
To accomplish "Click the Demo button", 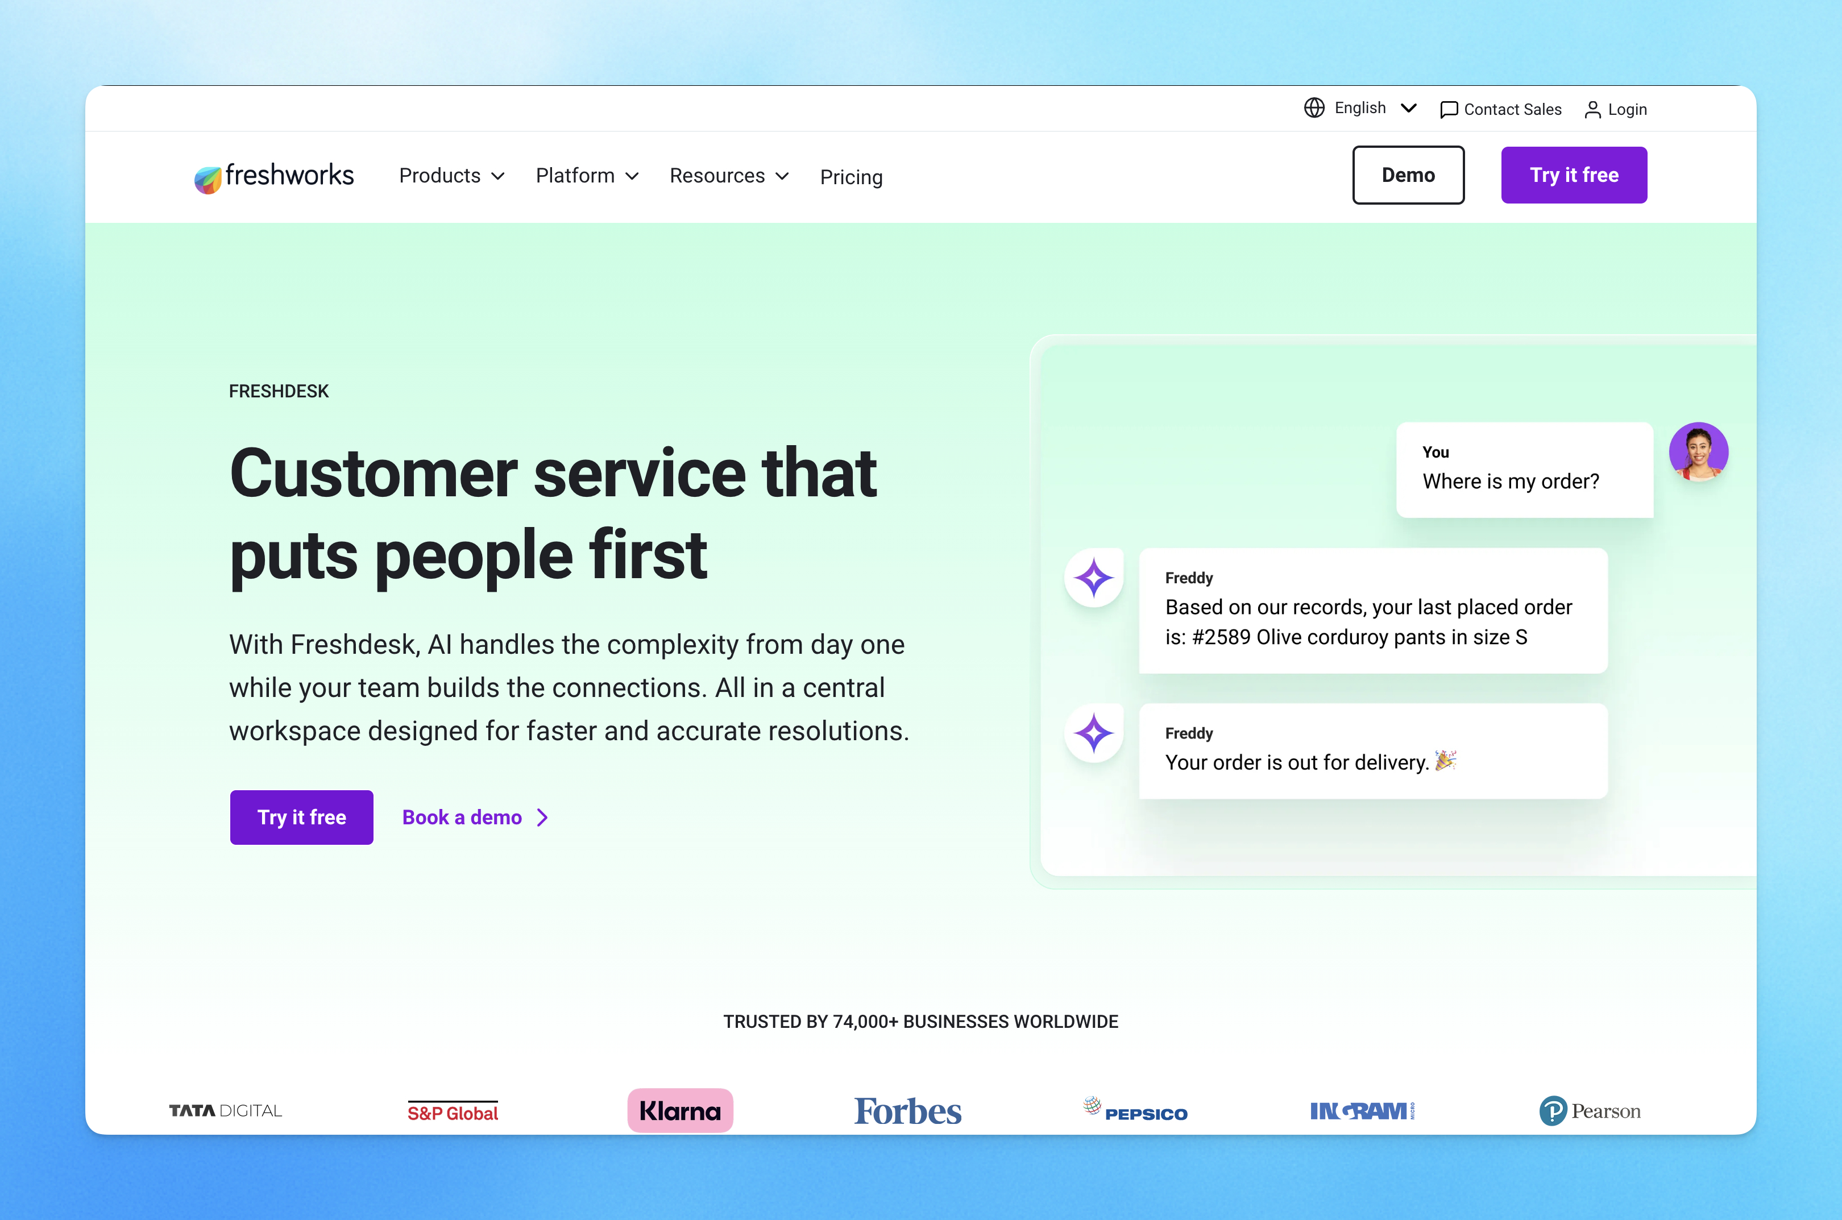I will coord(1408,175).
